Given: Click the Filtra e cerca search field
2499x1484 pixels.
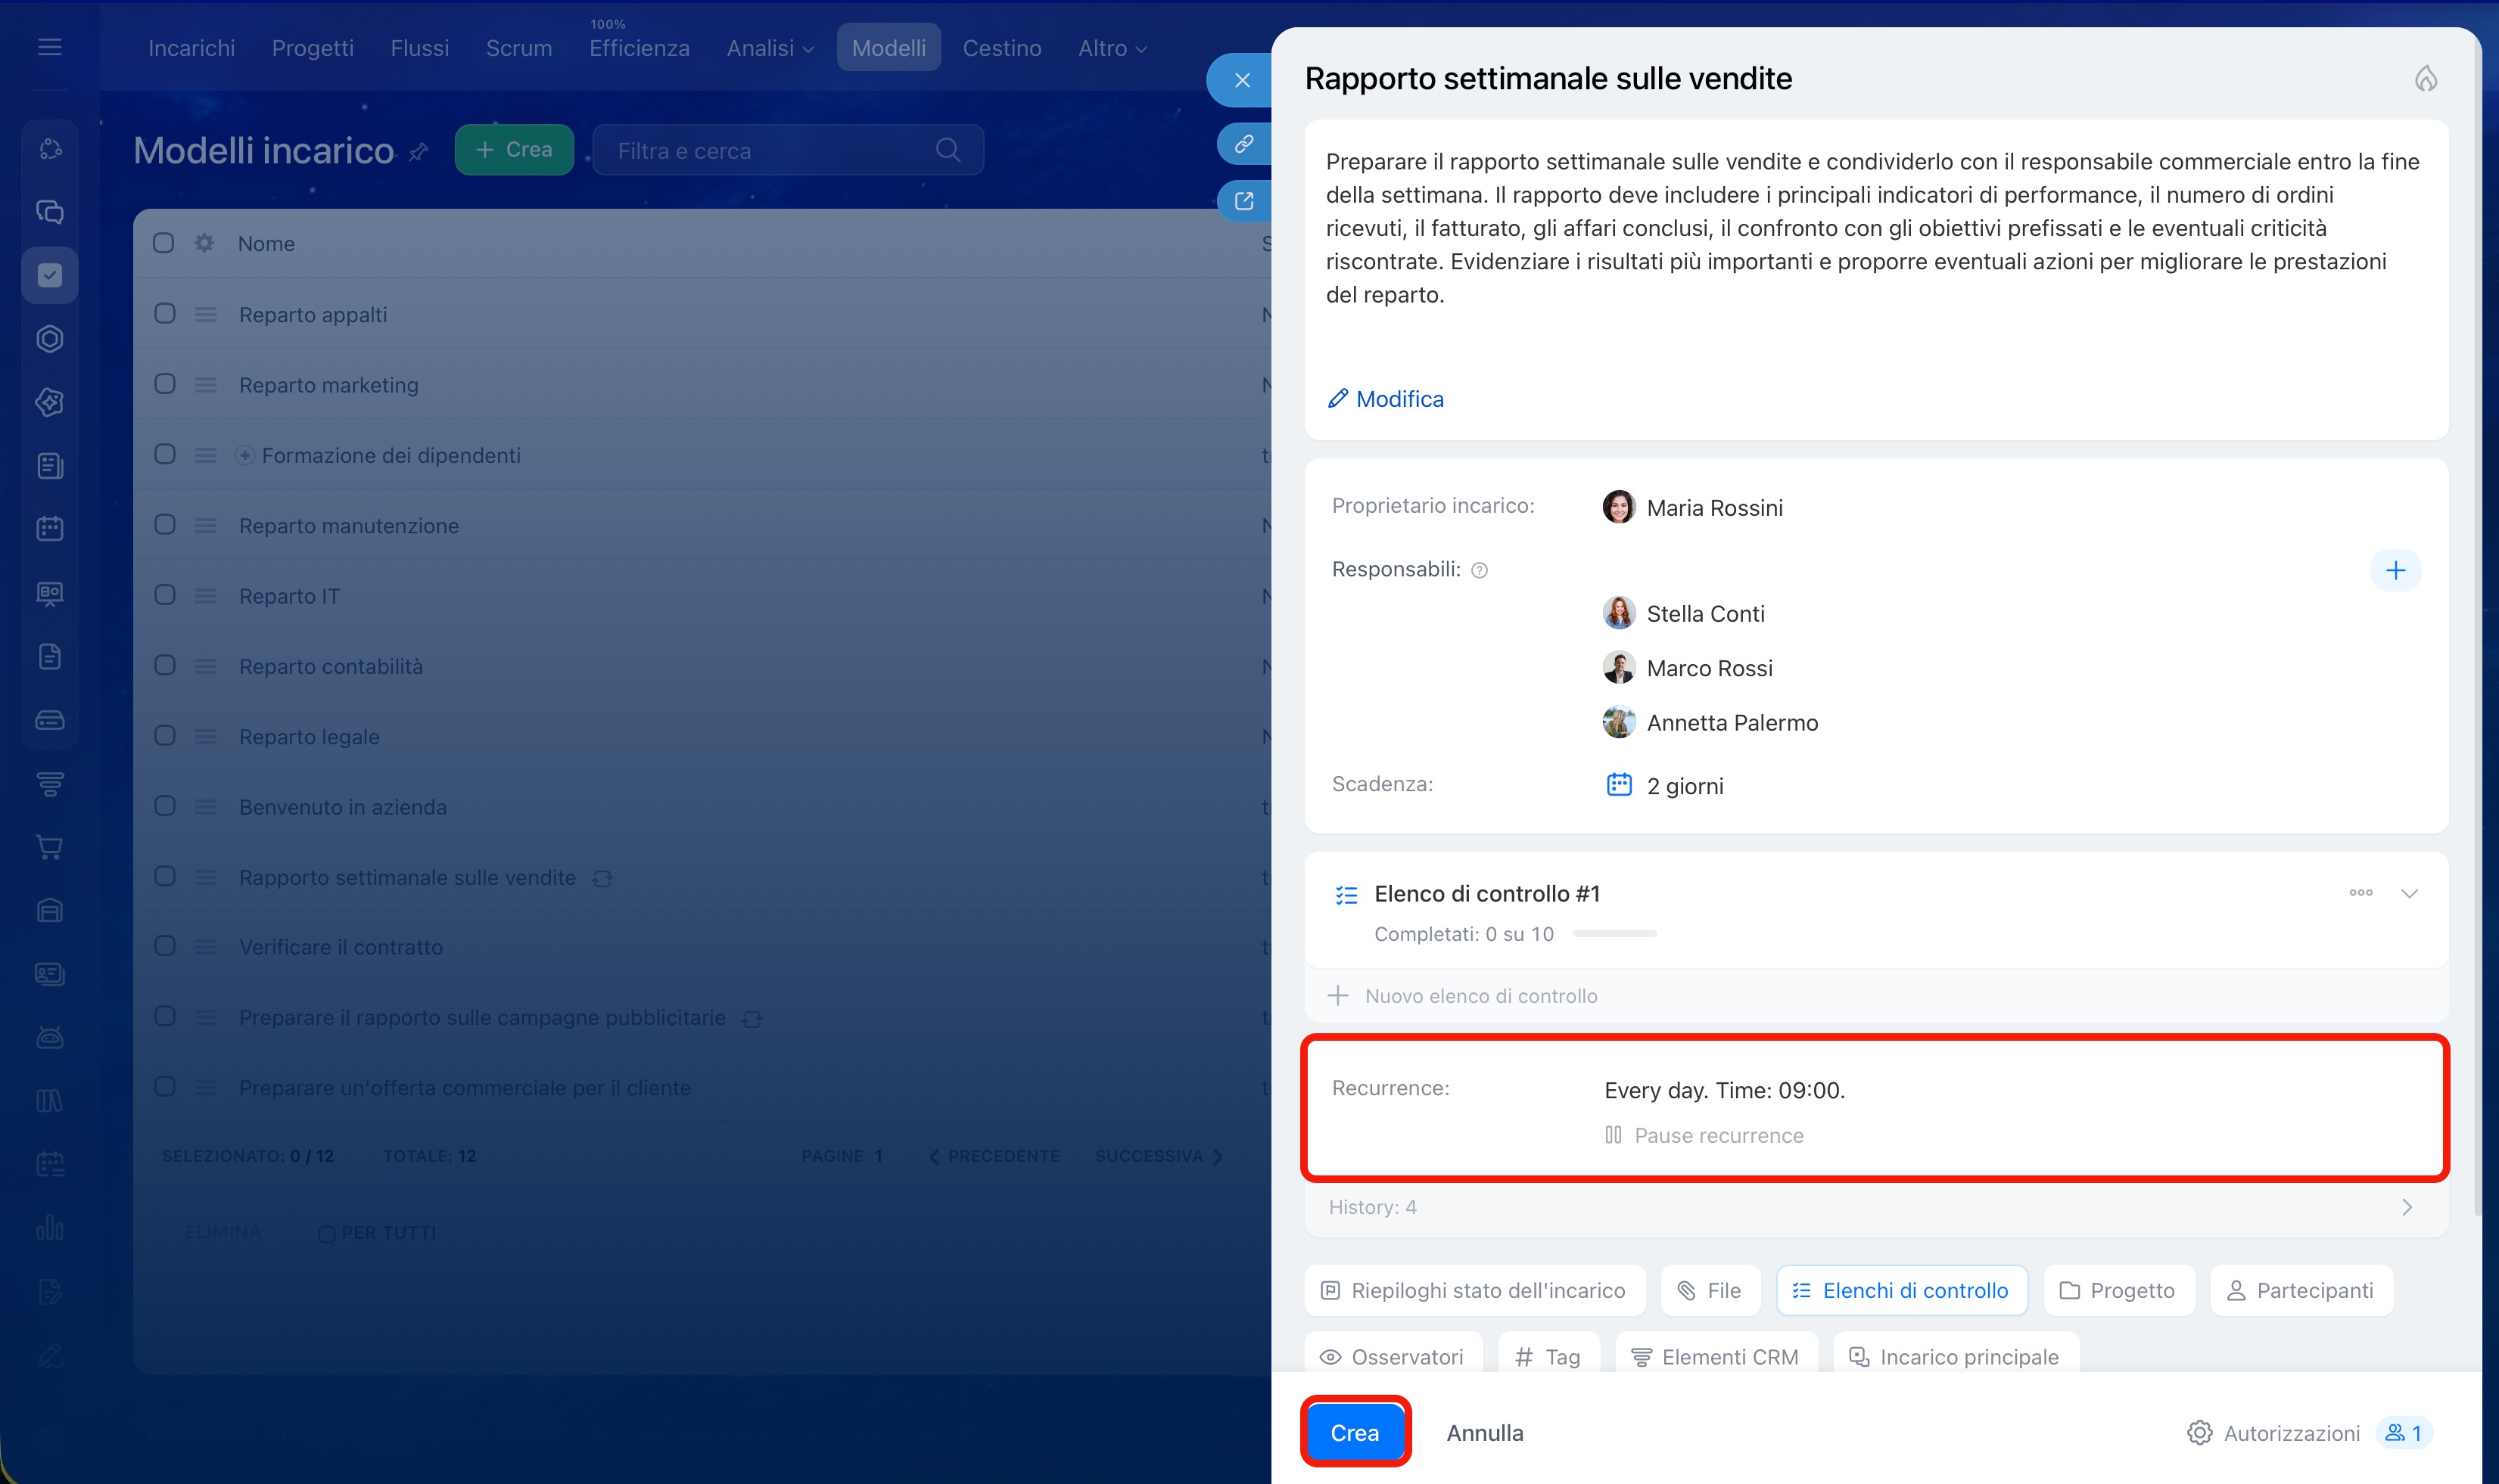Looking at the screenshot, I should (x=787, y=150).
